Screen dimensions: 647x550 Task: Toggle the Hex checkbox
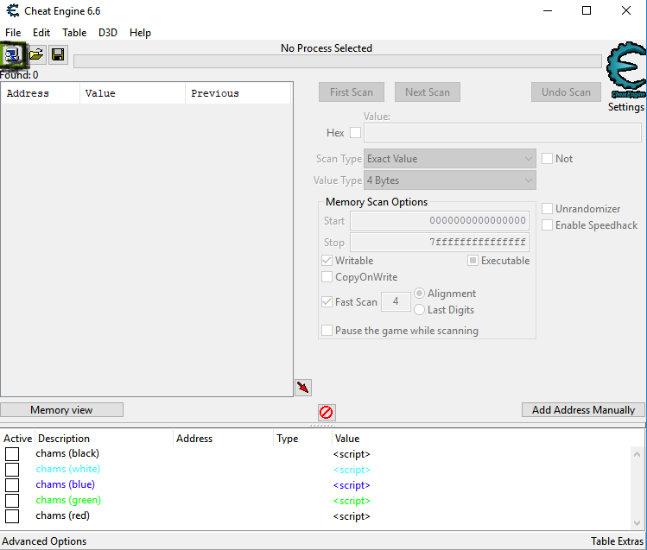click(355, 133)
